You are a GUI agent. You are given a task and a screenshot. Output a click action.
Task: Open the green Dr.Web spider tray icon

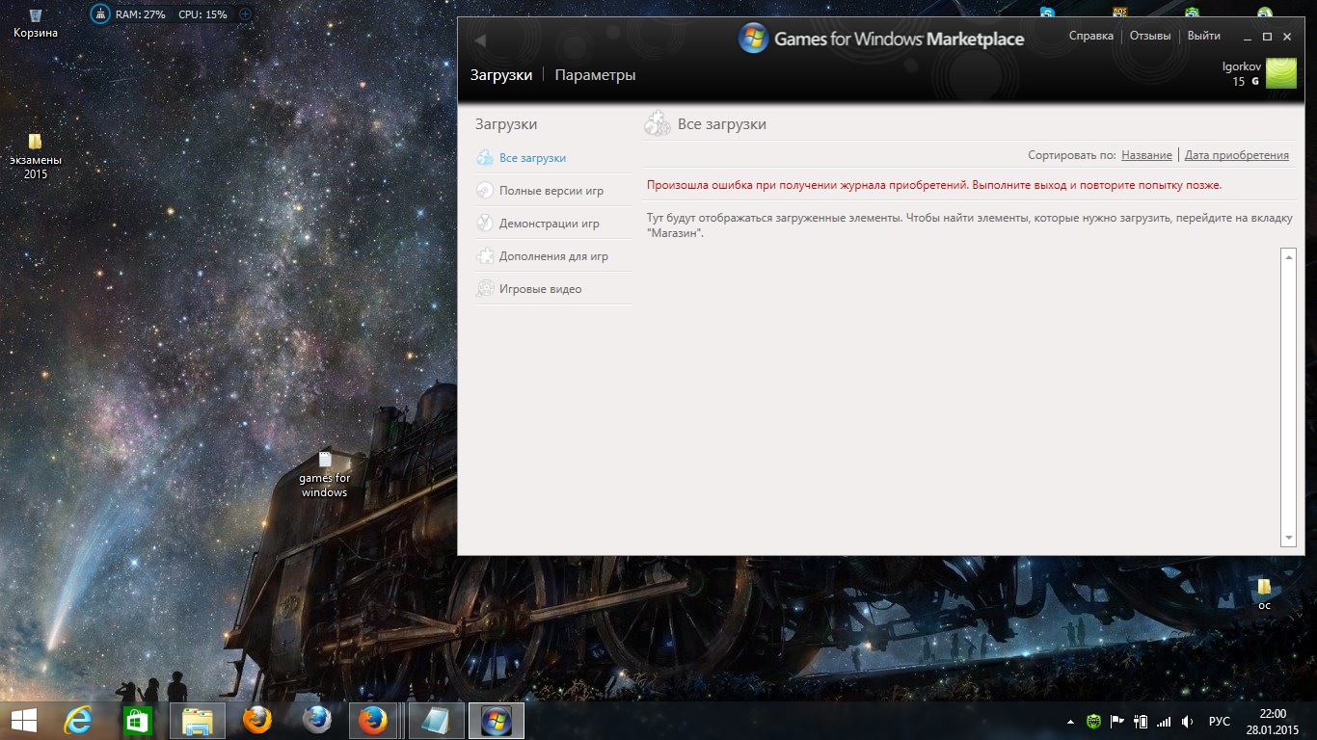1093,721
